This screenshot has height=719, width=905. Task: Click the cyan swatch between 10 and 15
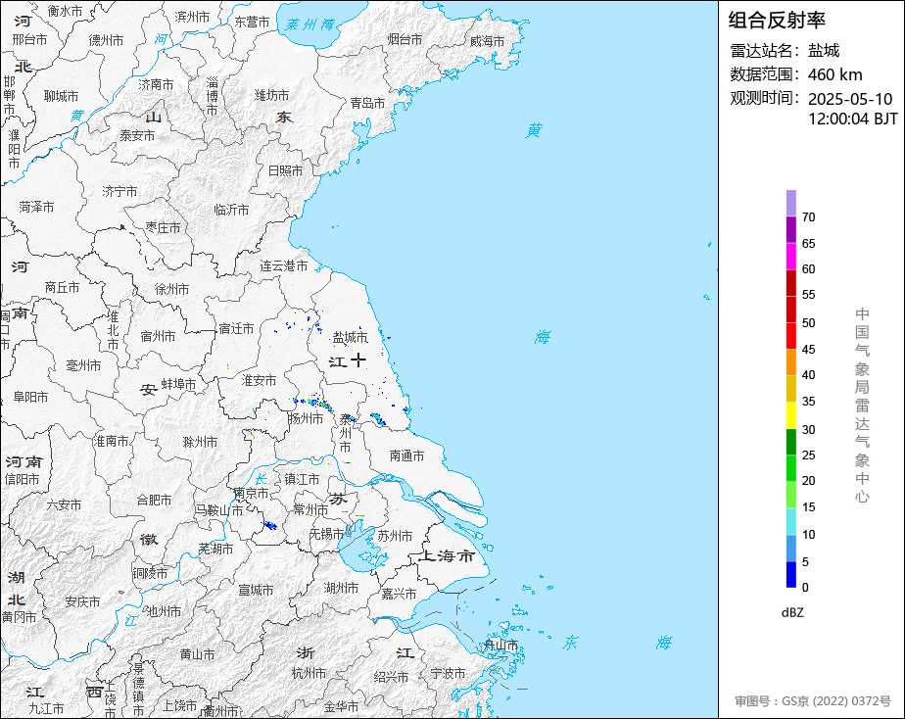pos(791,522)
